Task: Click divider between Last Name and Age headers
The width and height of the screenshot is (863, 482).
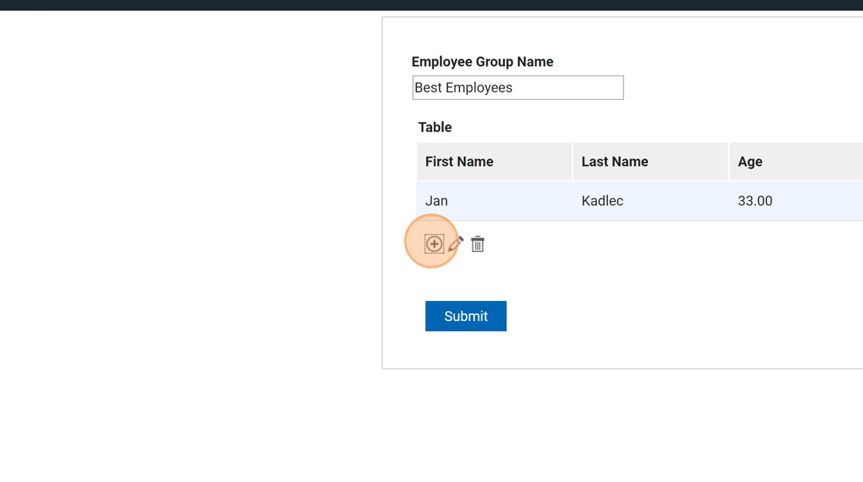Action: [729, 162]
